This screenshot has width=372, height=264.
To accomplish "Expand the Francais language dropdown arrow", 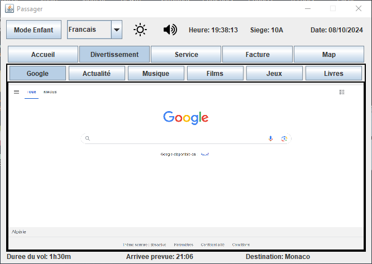I will [117, 30].
